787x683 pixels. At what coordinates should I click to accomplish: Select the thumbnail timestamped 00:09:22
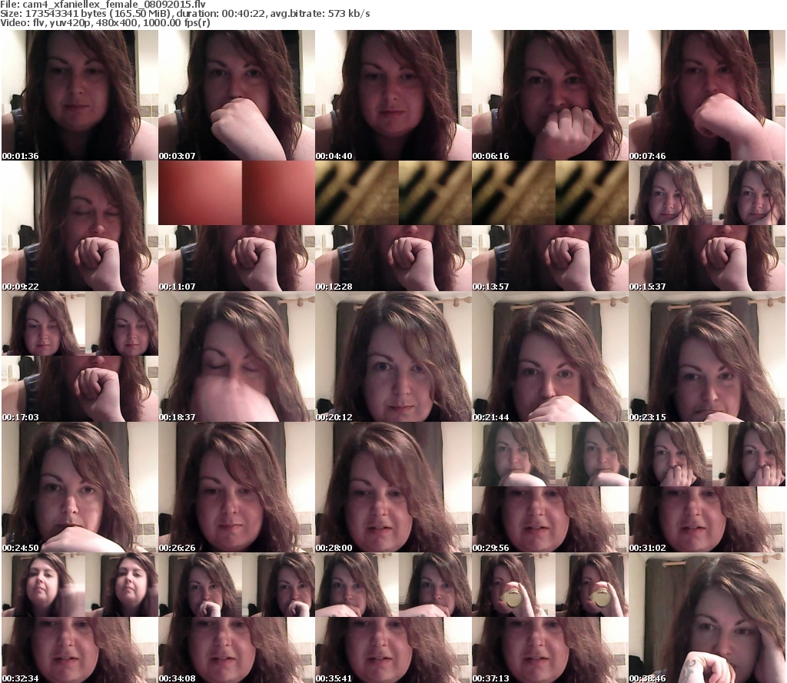(80, 226)
